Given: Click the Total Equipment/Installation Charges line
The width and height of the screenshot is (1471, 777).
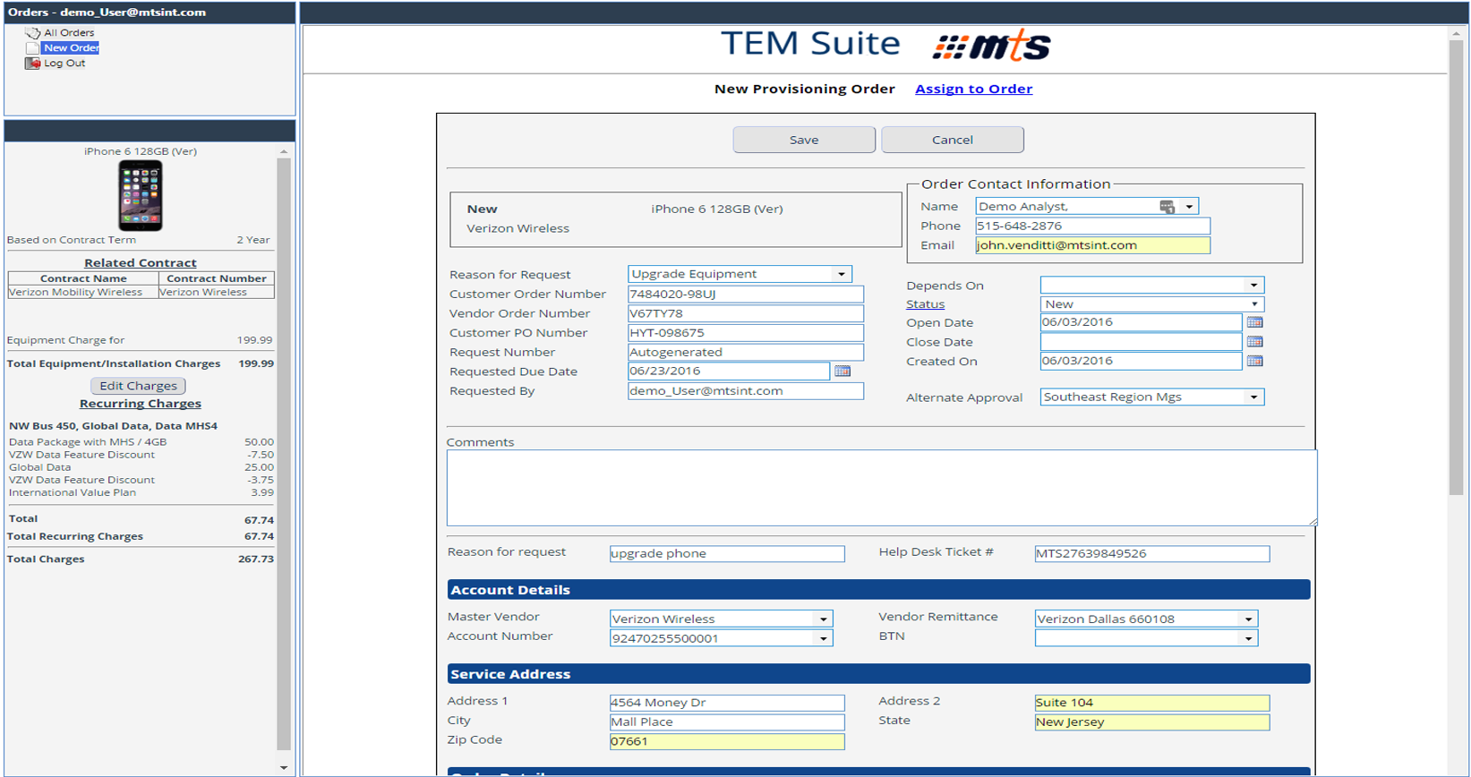Looking at the screenshot, I should coord(141,363).
